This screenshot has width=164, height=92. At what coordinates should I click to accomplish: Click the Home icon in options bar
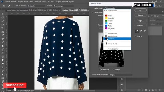[4, 6]
